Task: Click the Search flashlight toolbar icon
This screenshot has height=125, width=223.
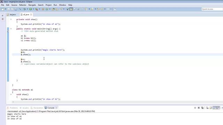Action: [61, 9]
